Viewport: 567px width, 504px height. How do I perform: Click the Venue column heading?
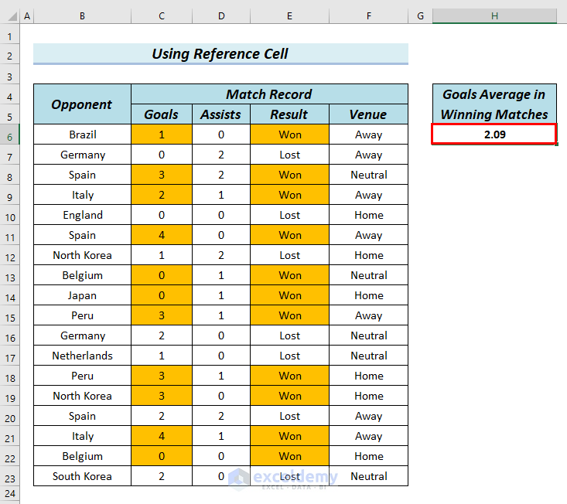(368, 114)
